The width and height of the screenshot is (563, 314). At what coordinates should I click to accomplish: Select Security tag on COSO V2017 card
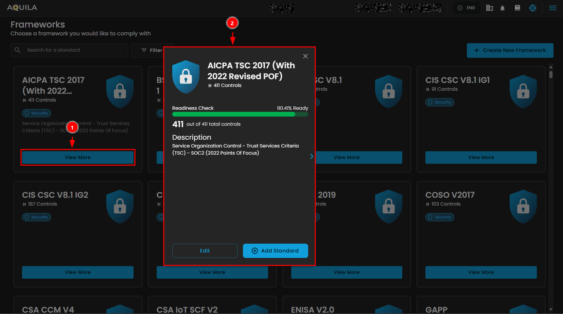coord(440,217)
